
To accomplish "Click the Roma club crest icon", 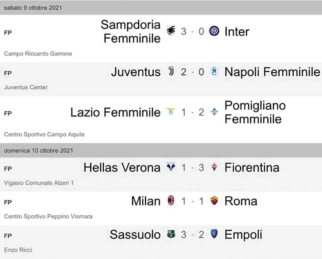I will click(x=214, y=201).
